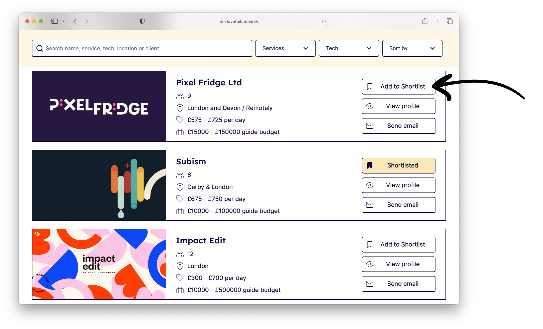
Task: Add Pixel Fridge Ltd to shortlist
Action: [x=398, y=86]
